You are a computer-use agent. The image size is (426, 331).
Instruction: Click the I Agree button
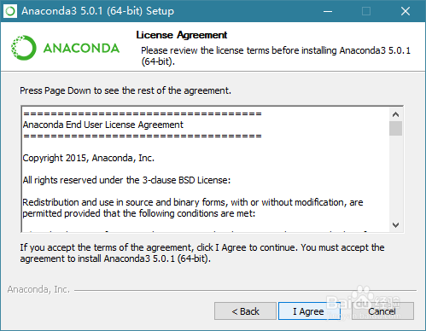[x=309, y=311]
